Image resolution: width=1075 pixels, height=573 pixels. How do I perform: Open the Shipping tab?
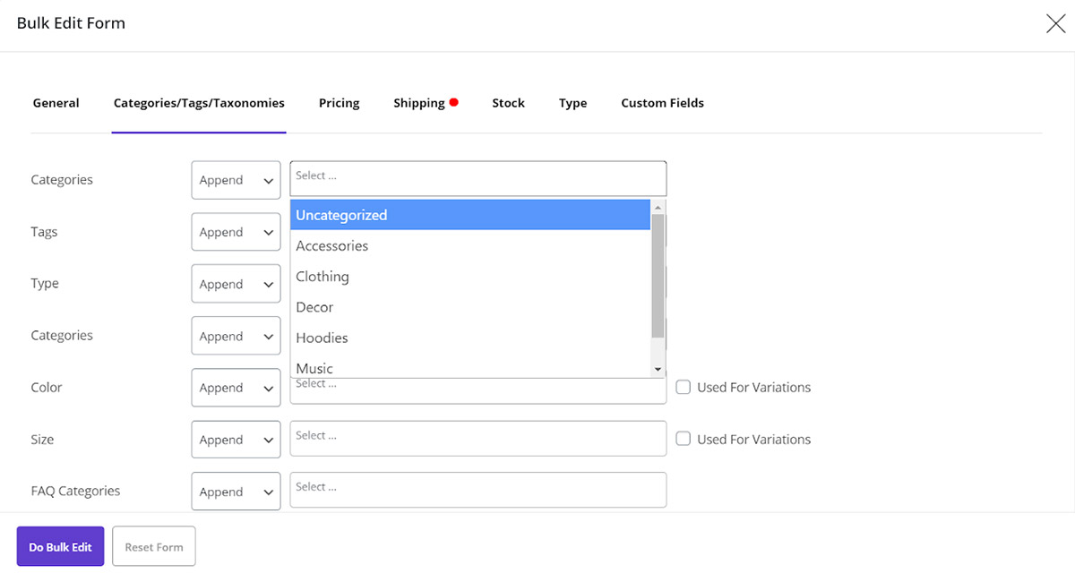click(419, 103)
